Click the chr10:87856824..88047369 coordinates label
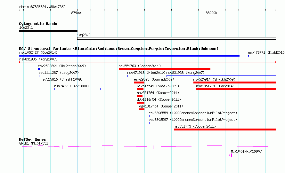285x173 pixels. pos(42,7)
